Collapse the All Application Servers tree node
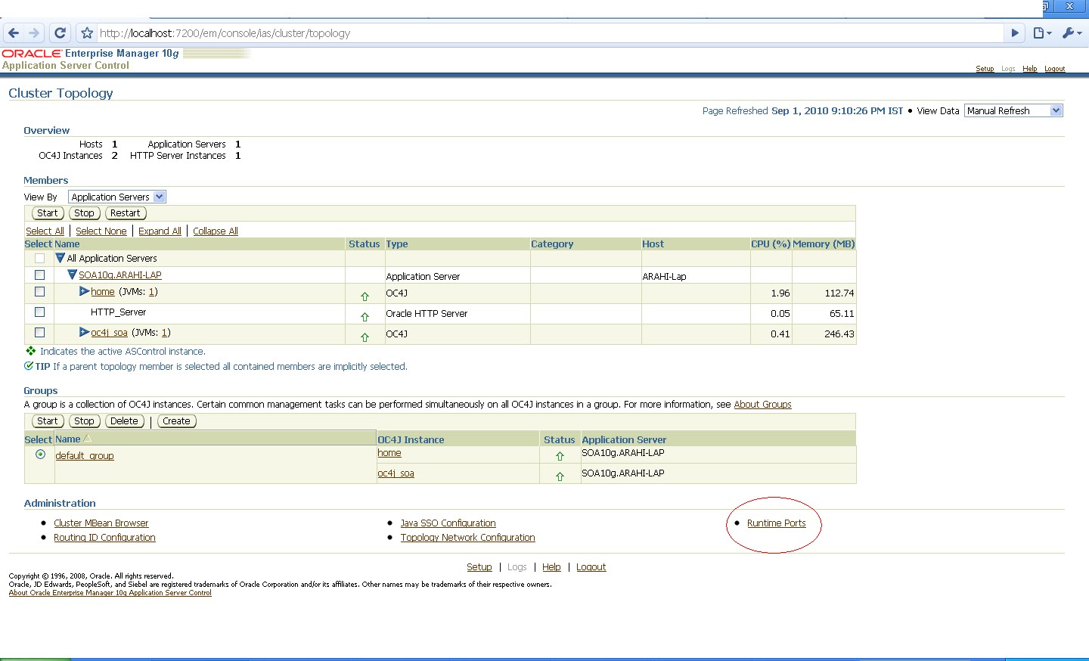Viewport: 1089px width, 661px height. click(60, 258)
